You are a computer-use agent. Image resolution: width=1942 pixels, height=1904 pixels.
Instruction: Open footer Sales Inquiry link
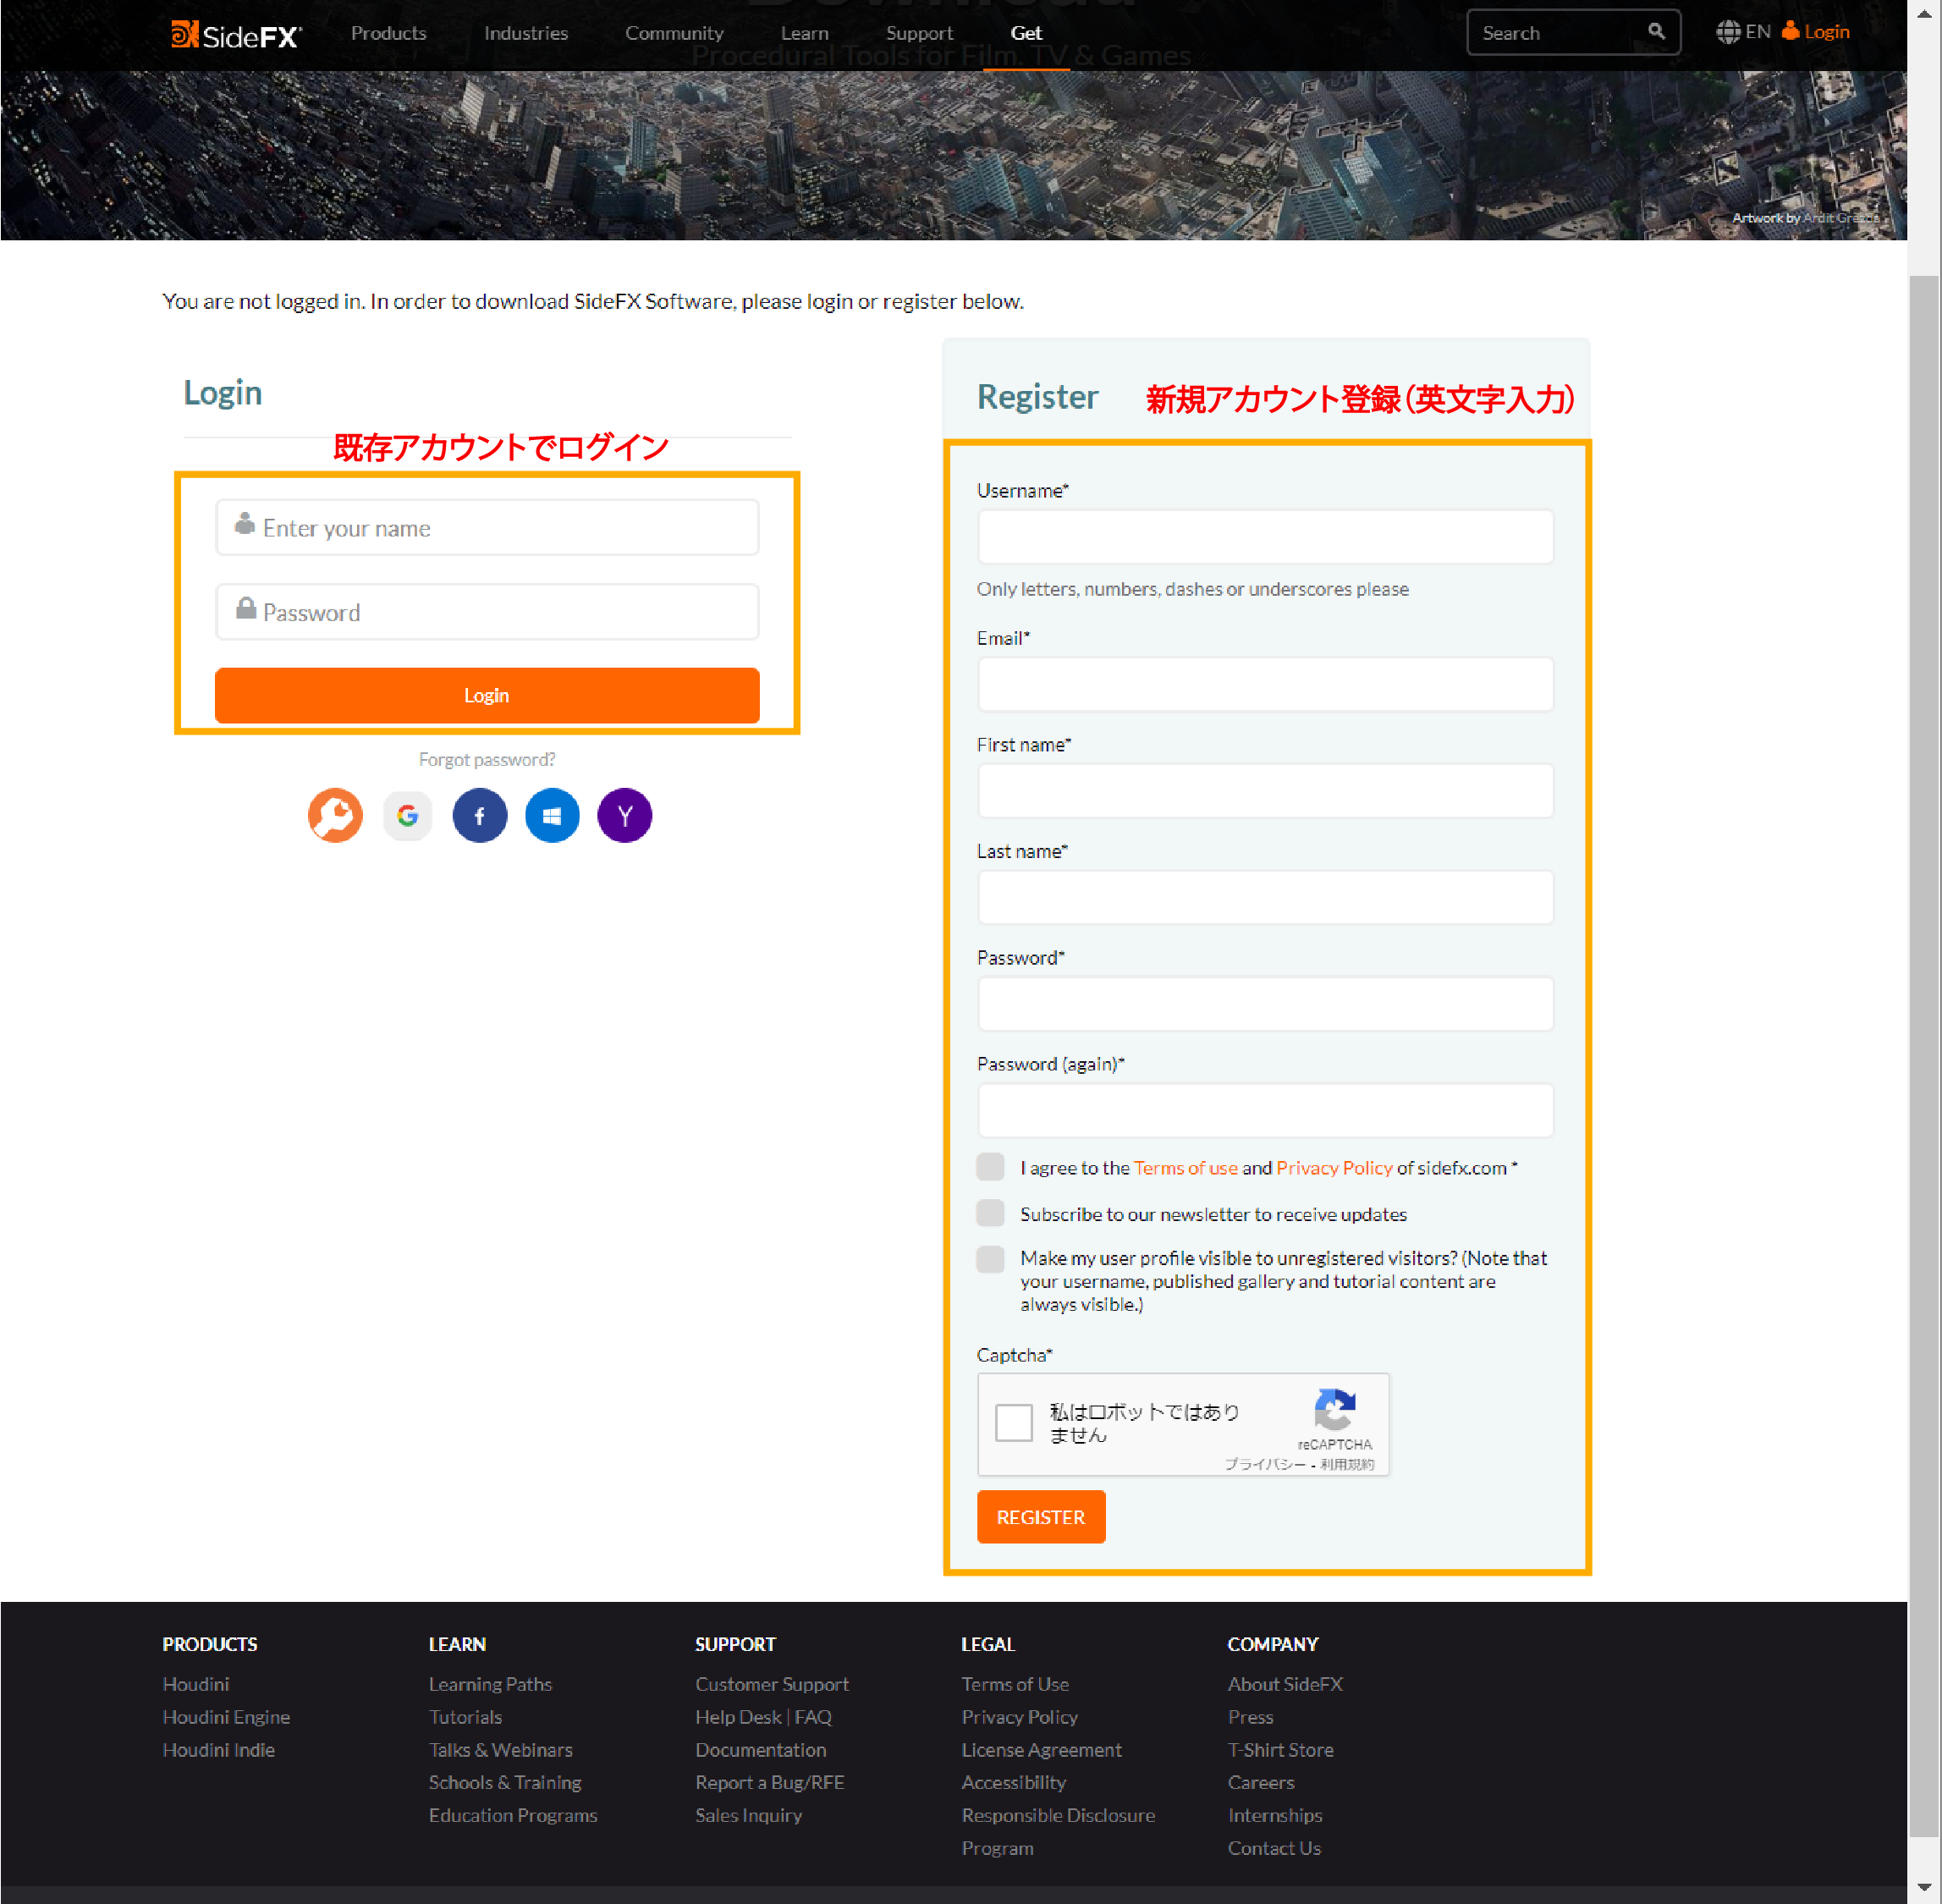[749, 1815]
